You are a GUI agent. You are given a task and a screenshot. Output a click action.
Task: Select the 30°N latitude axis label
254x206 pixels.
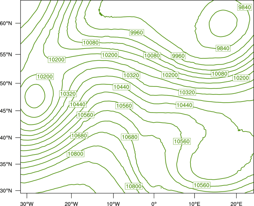(6, 191)
